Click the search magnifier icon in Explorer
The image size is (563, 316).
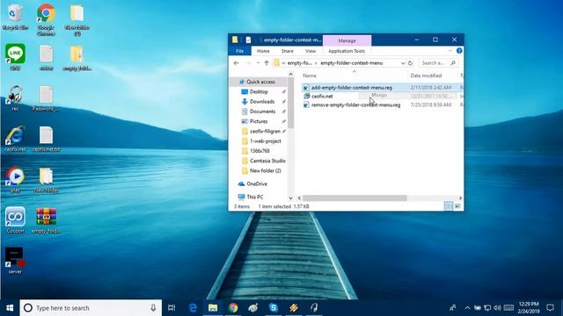453,63
